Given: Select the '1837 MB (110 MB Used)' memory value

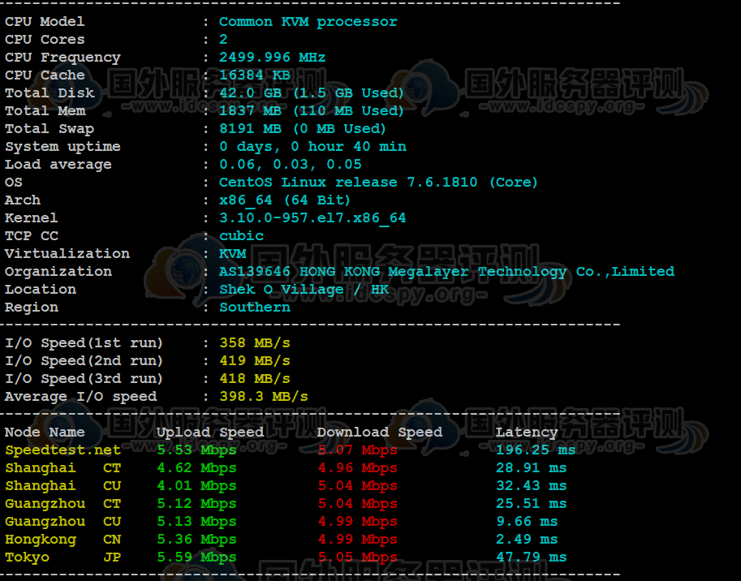Looking at the screenshot, I should (x=312, y=111).
